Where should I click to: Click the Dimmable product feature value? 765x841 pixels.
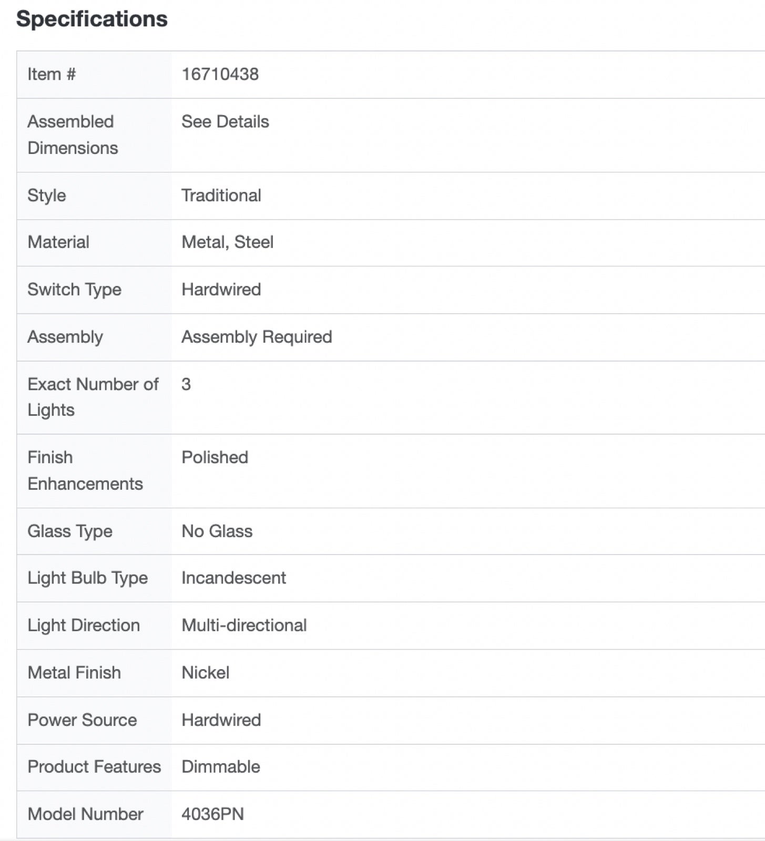(x=221, y=767)
